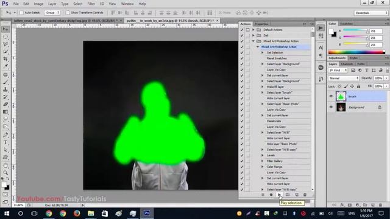Click the color spectrum ramp bar
This screenshot has height=219, width=390.
point(356,52)
